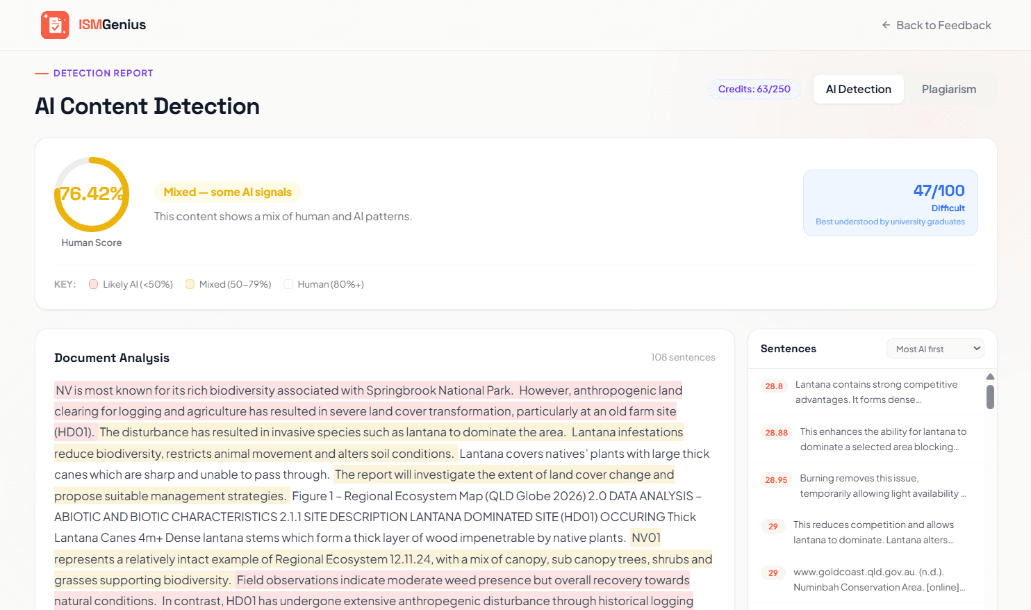Click the Credits: 63/250 badge
Viewport: 1031px width, 610px height.
coord(754,89)
